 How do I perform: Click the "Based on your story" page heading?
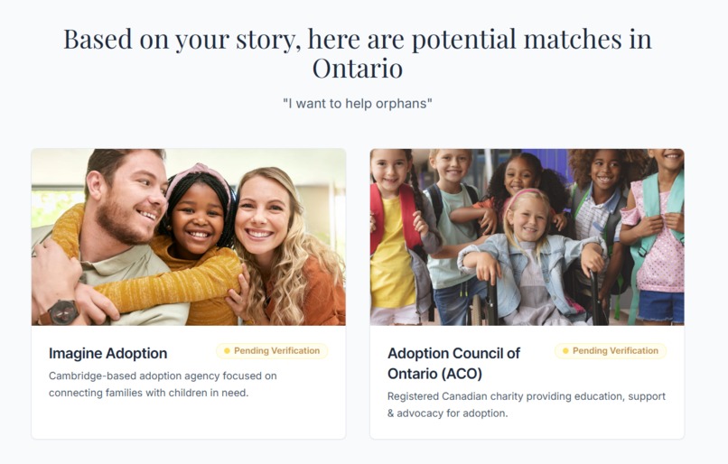(358, 53)
